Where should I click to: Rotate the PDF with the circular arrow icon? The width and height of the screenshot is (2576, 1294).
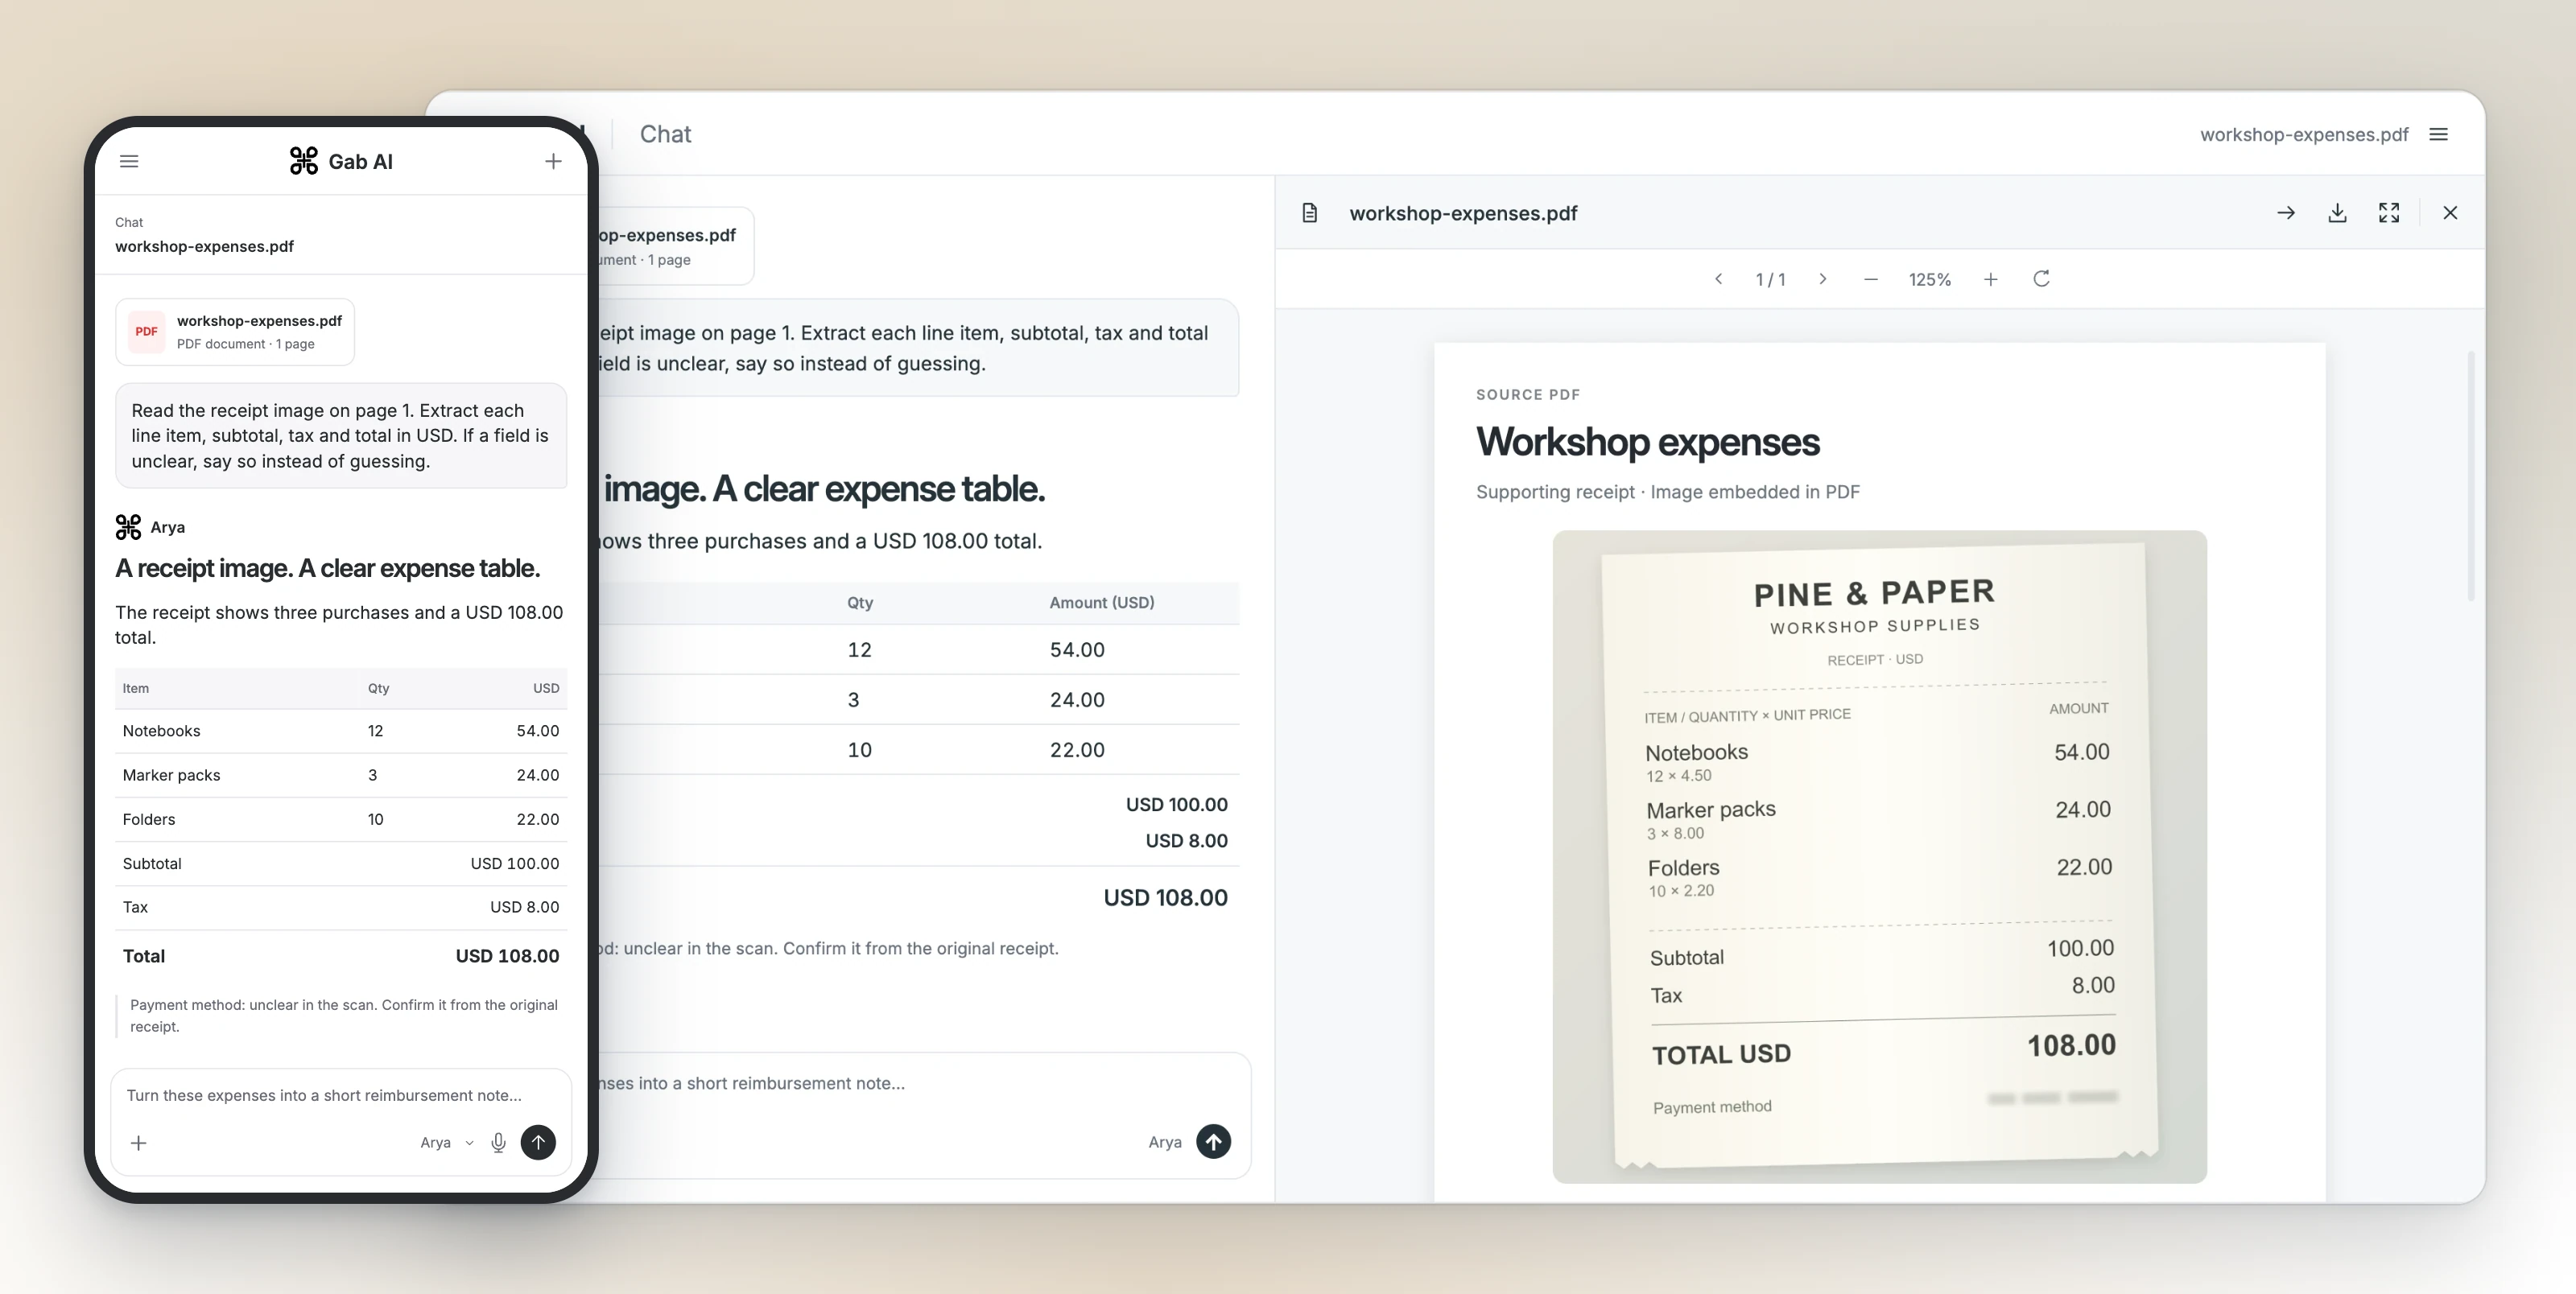2042,279
